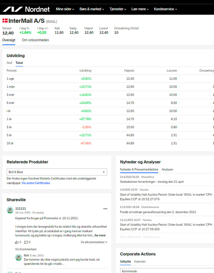Click the Periode column header
Image resolution: width=214 pixels, height=273 pixels.
tap(12, 71)
